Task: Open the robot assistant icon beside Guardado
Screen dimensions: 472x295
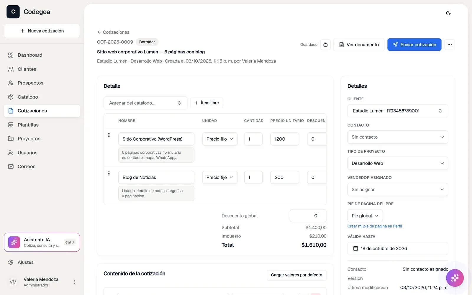Action: pyautogui.click(x=325, y=45)
